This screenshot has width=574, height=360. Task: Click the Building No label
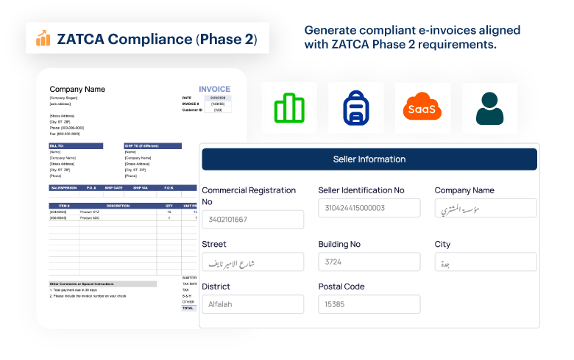coord(339,244)
